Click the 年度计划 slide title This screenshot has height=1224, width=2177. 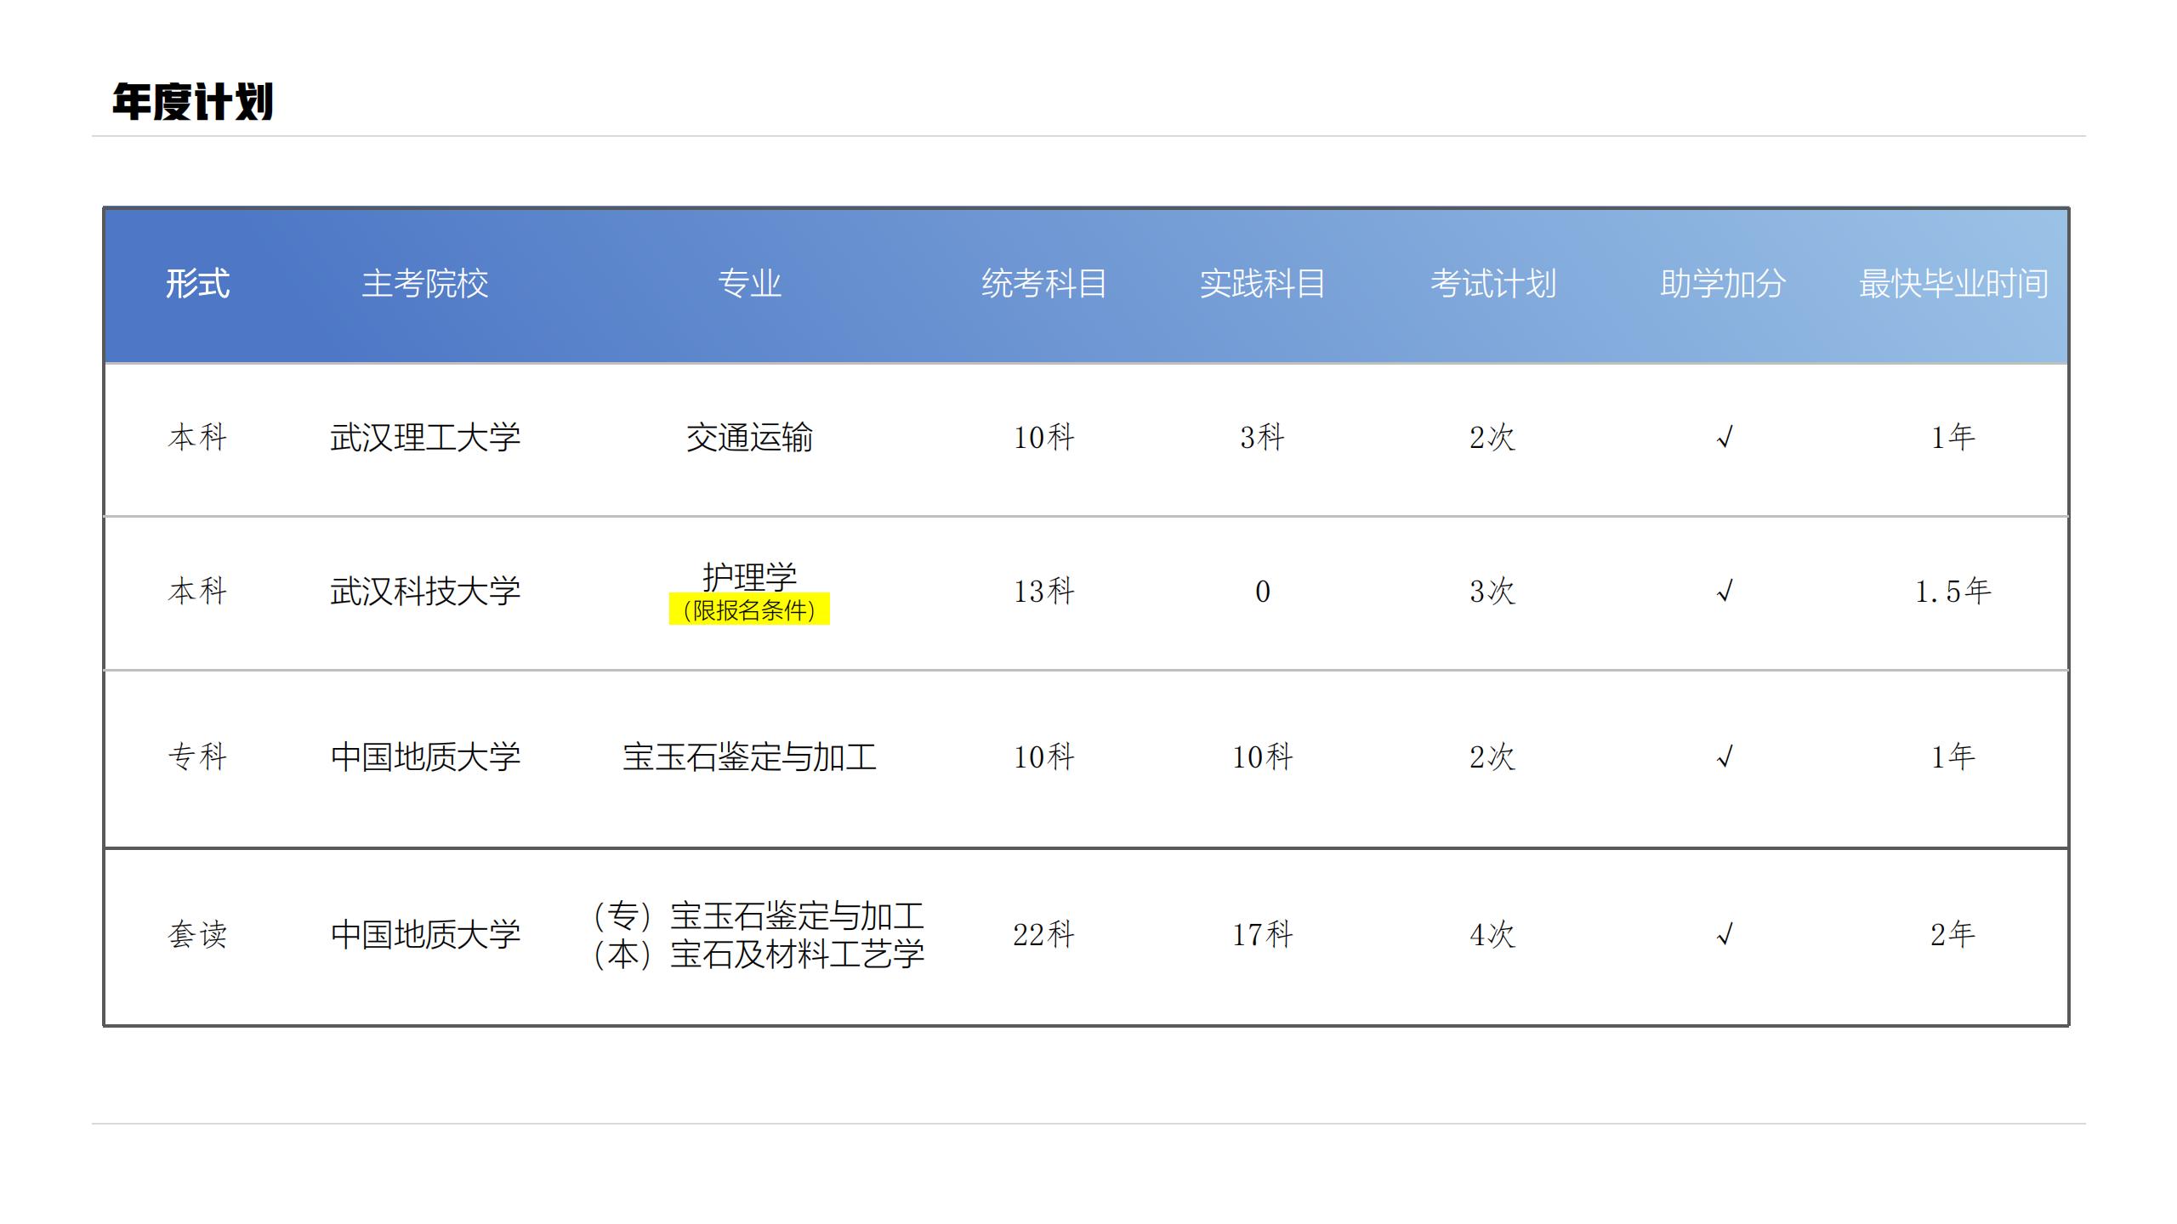[x=193, y=102]
